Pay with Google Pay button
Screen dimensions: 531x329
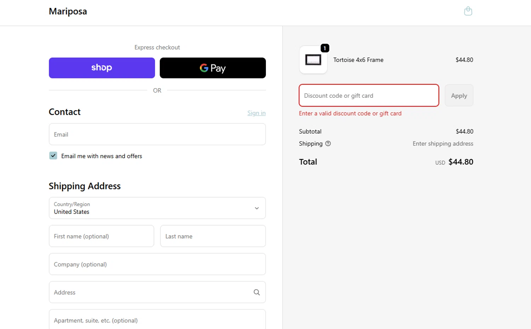(213, 68)
